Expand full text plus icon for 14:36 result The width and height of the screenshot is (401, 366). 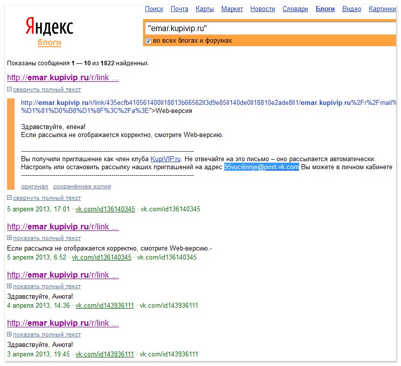(9, 286)
